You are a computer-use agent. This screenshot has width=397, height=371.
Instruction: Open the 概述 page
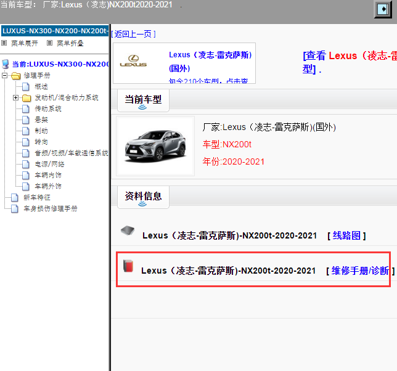41,86
